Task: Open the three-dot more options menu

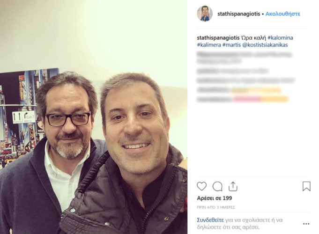Action: (x=306, y=224)
